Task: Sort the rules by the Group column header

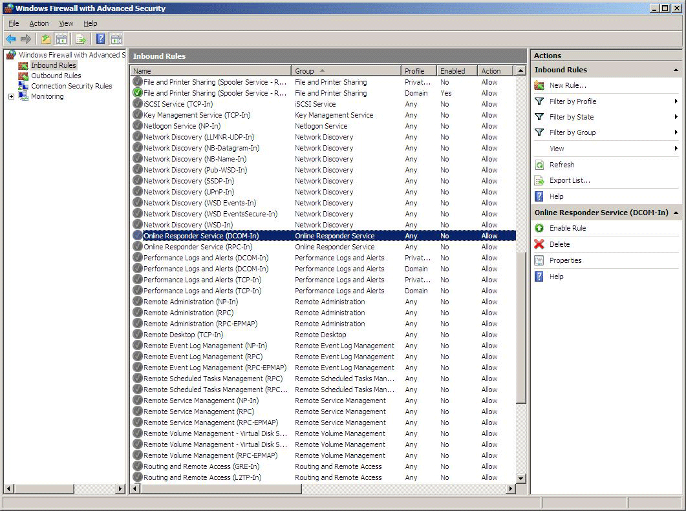Action: pos(346,71)
